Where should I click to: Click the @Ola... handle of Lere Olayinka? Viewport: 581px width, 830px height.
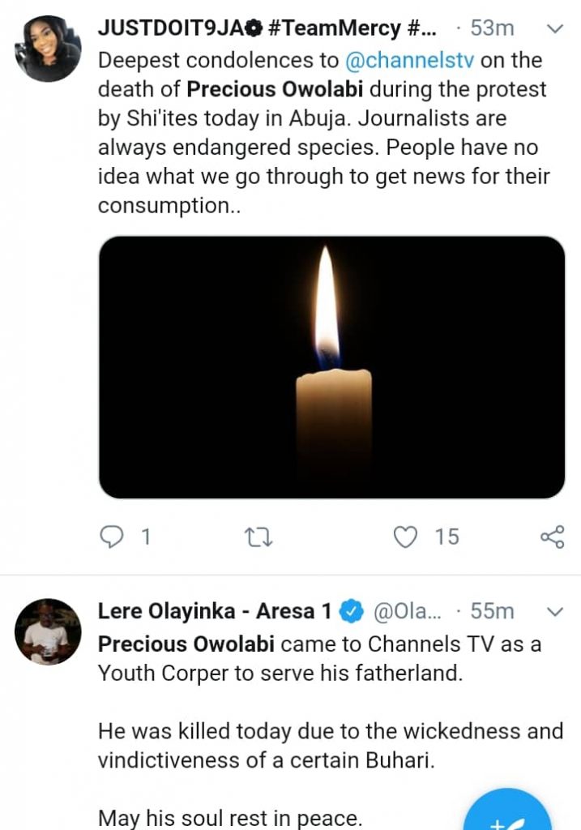tap(404, 612)
